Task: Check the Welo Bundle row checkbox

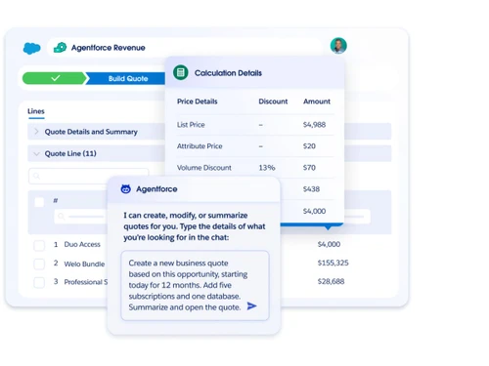Action: (x=39, y=264)
